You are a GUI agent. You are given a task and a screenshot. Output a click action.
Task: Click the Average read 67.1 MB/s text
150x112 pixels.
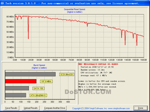pyautogui.click(x=94, y=76)
